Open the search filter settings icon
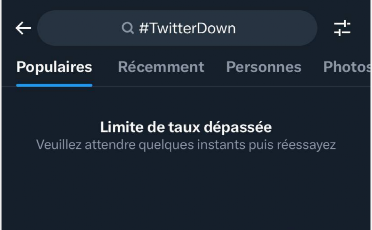The width and height of the screenshot is (372, 230). (342, 28)
